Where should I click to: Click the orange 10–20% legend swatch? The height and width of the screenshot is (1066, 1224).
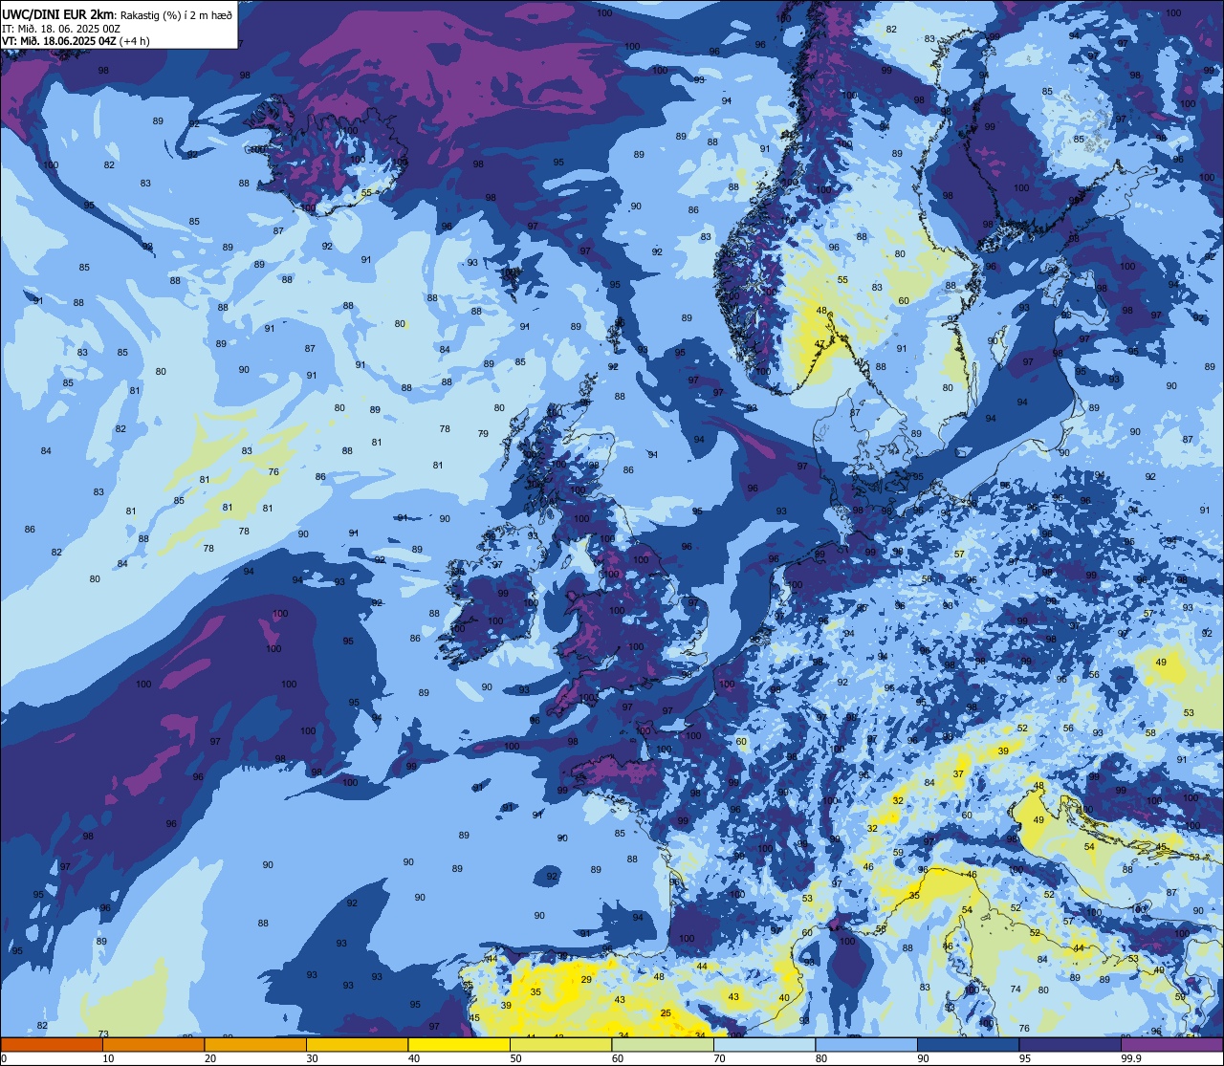153,1044
